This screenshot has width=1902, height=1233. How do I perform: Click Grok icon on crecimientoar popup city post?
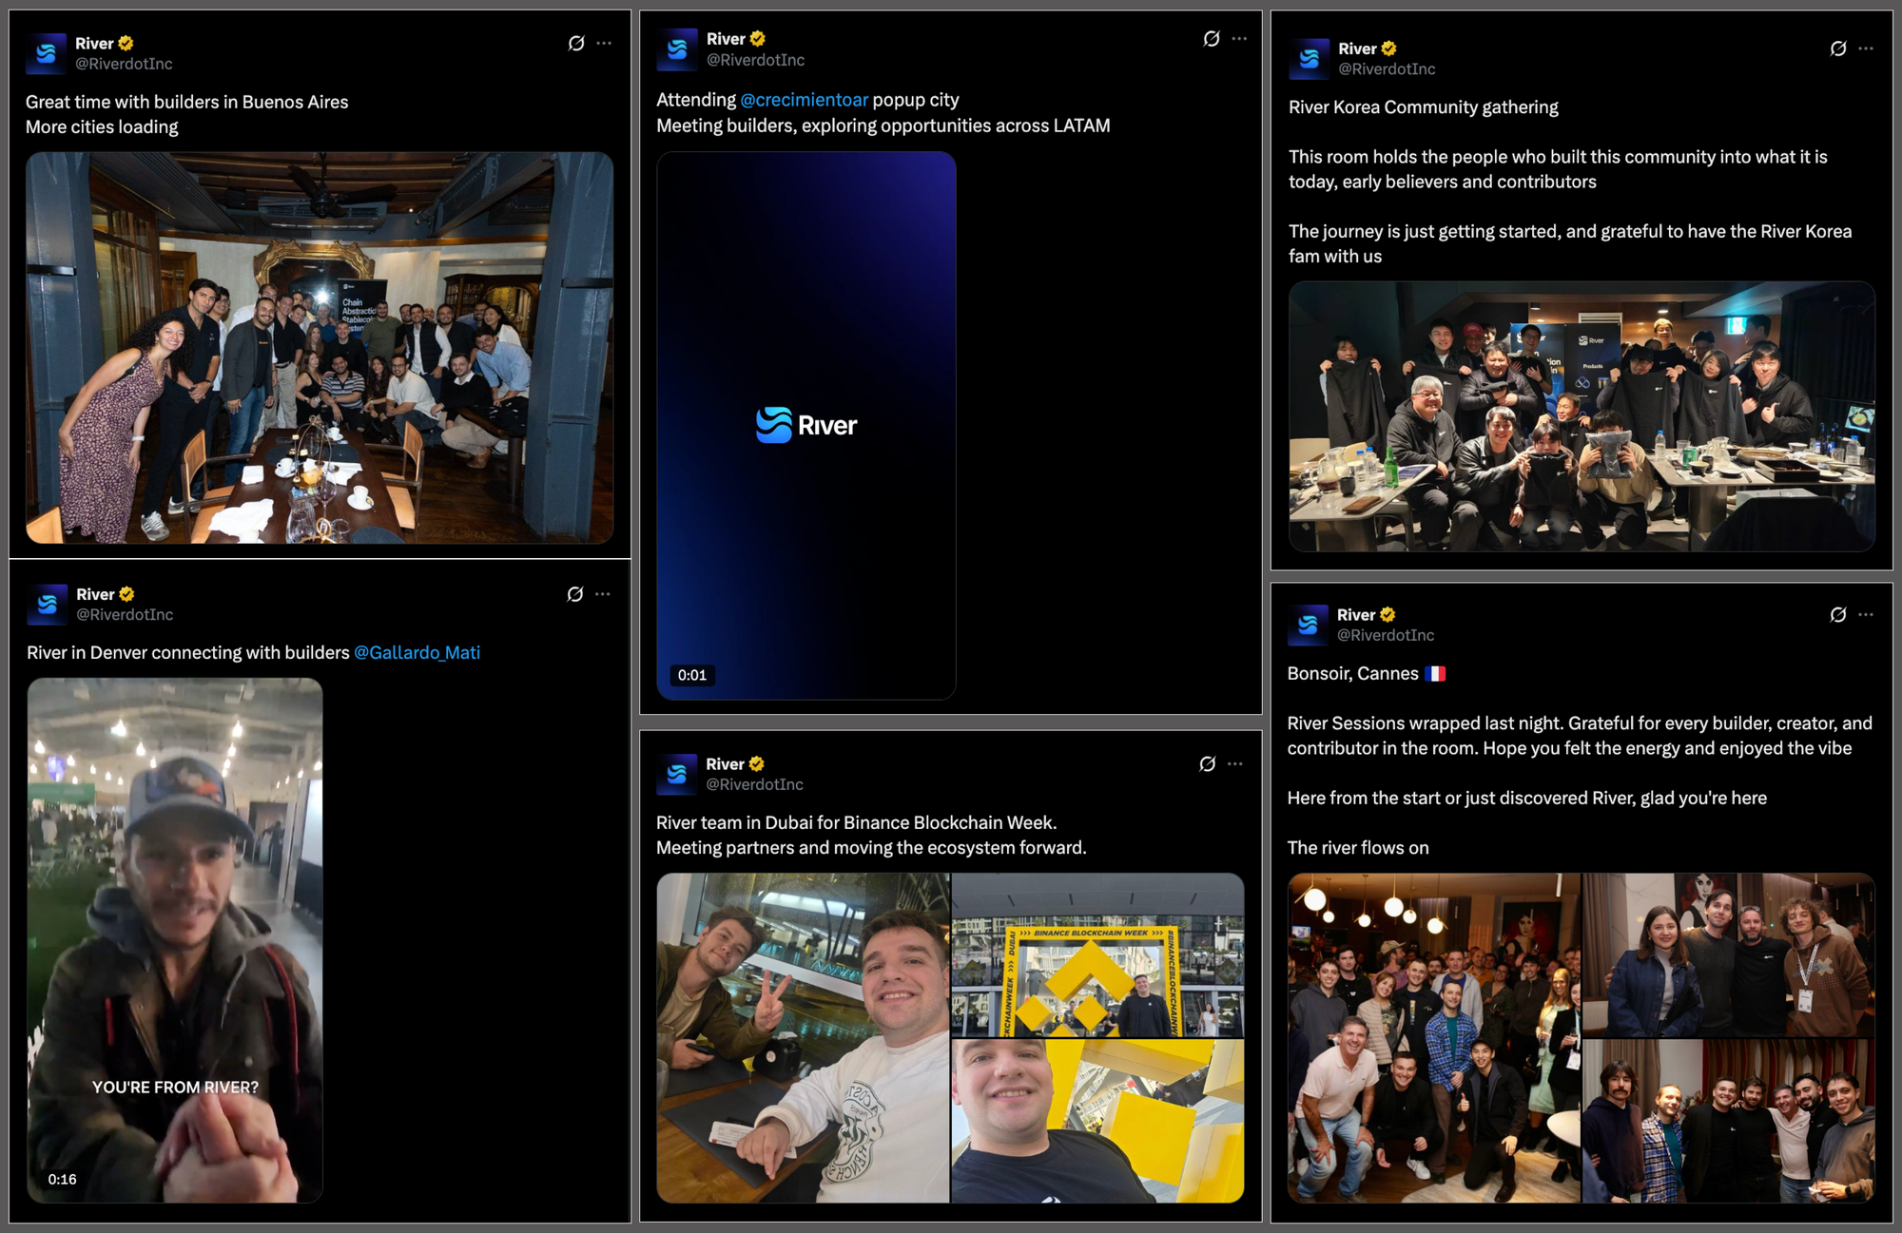pos(1211,39)
